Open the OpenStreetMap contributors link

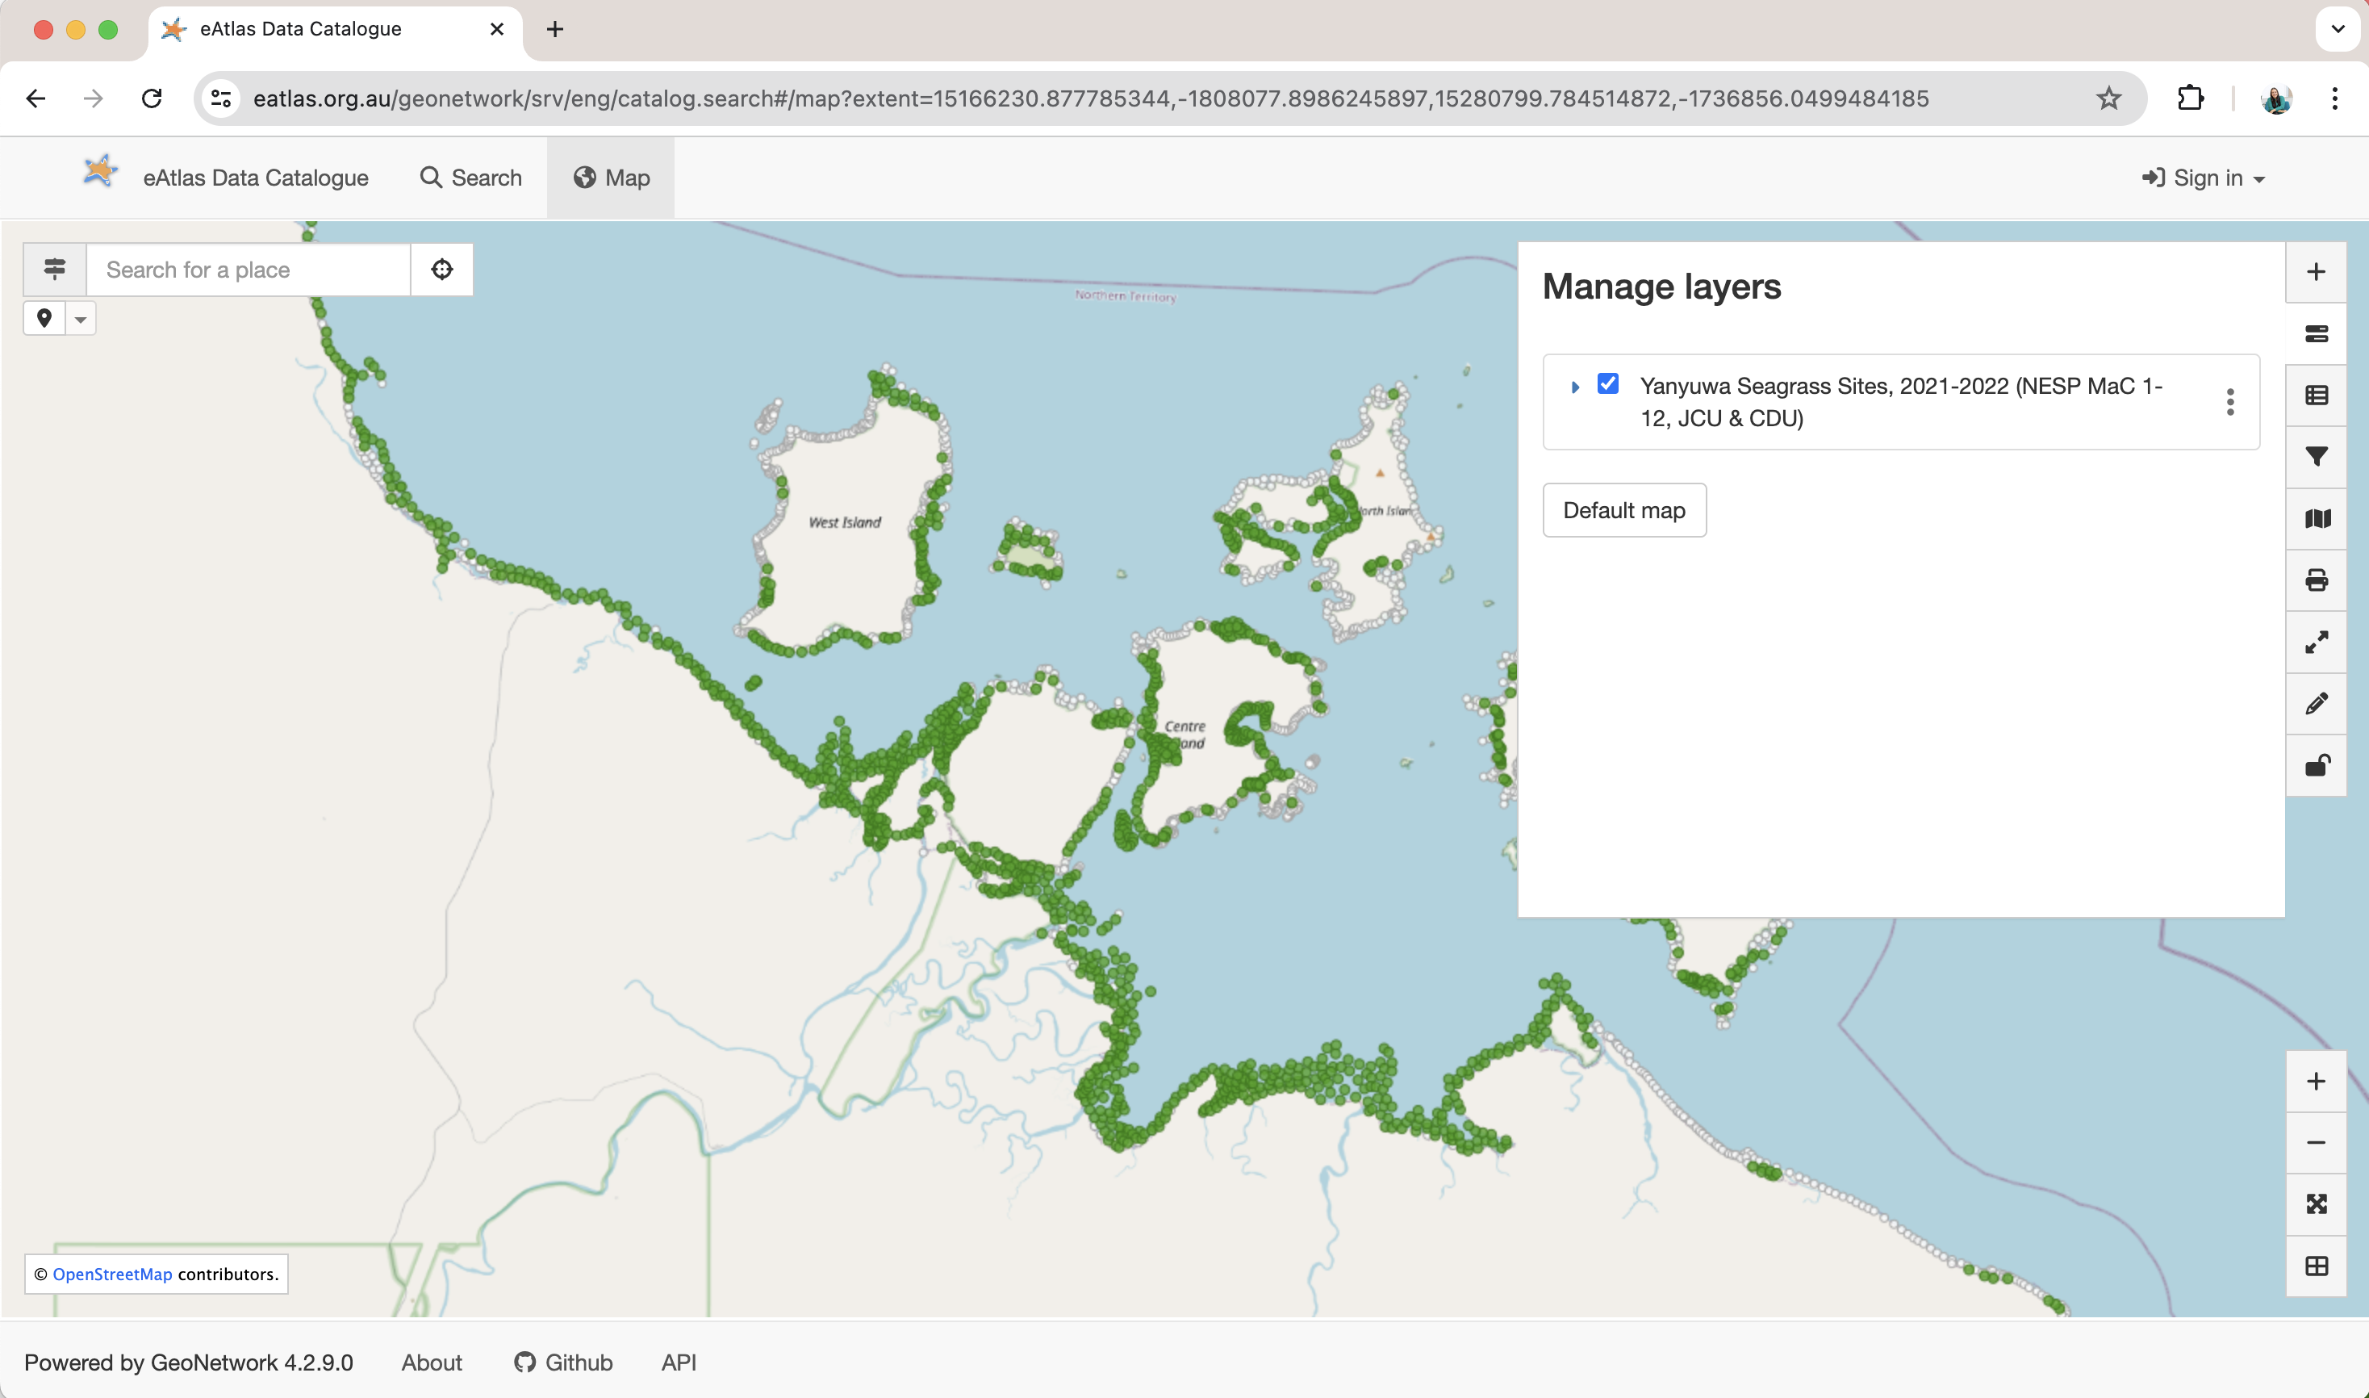[111, 1274]
